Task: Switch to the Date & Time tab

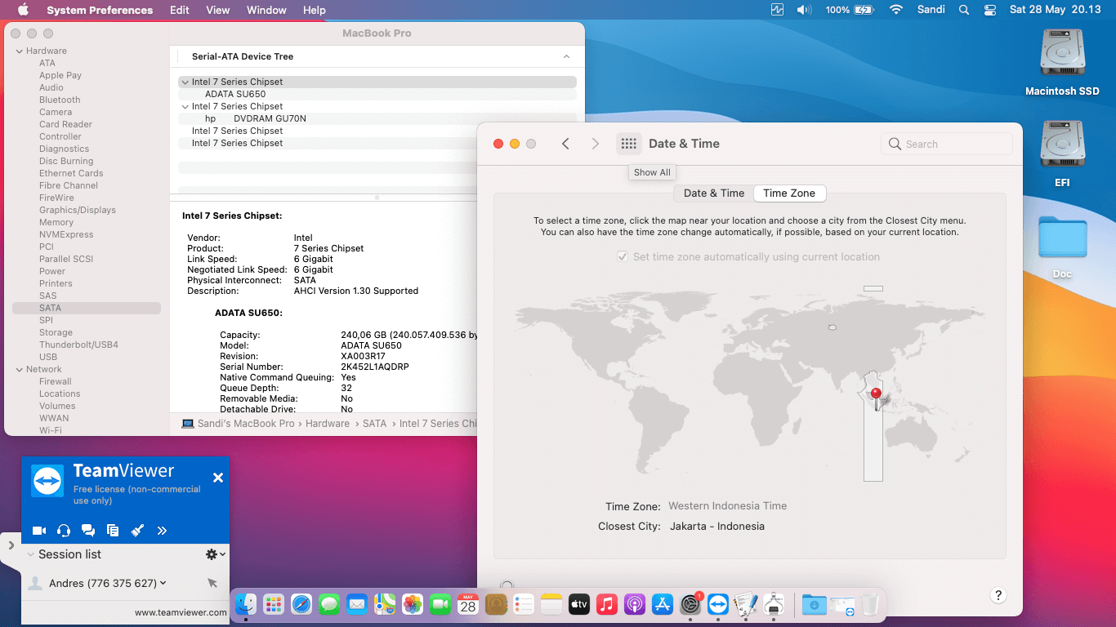Action: point(713,193)
